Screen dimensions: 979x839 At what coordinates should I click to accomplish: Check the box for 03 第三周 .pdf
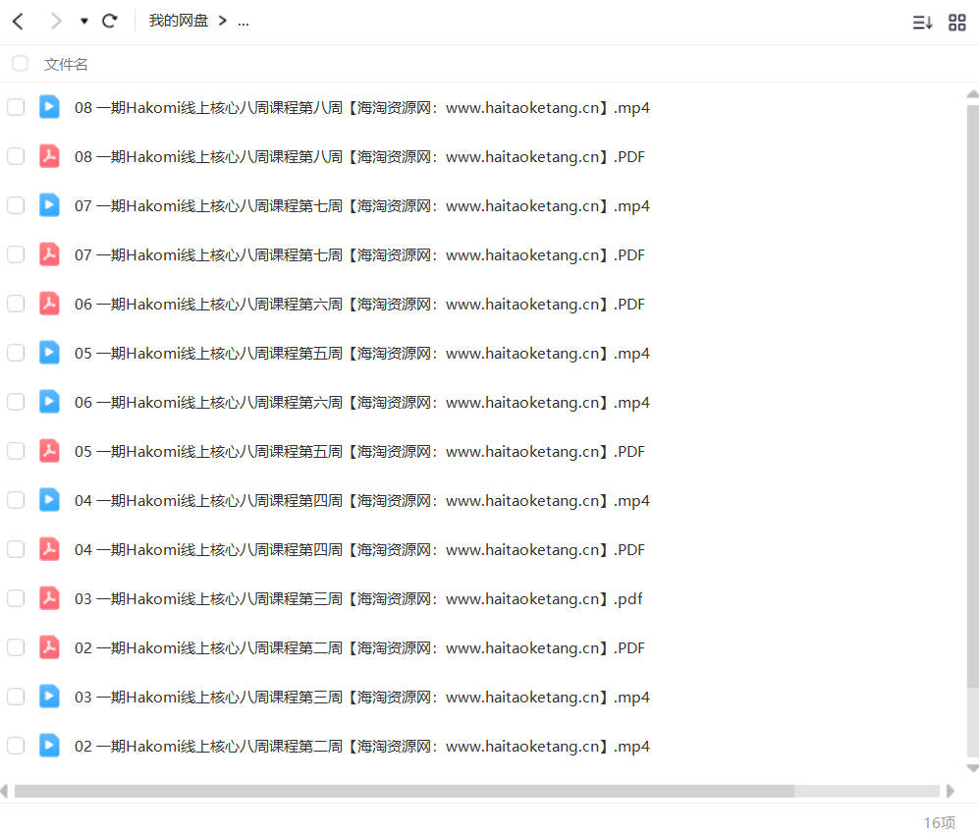[x=16, y=598]
